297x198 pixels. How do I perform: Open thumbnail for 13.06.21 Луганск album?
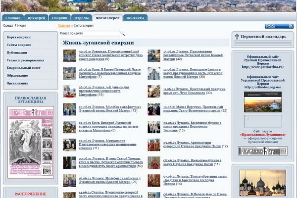point(154,56)
